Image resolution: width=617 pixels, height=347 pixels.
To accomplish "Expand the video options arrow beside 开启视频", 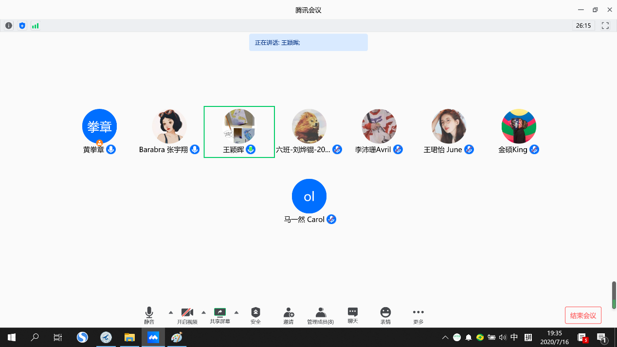I will (203, 312).
